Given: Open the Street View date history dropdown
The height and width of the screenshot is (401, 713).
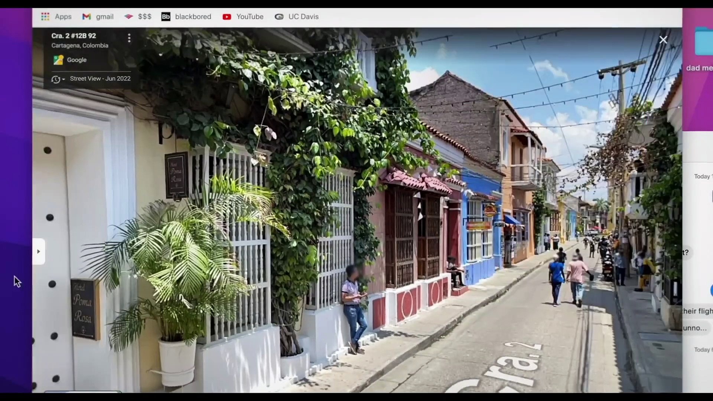Looking at the screenshot, I should tap(58, 79).
